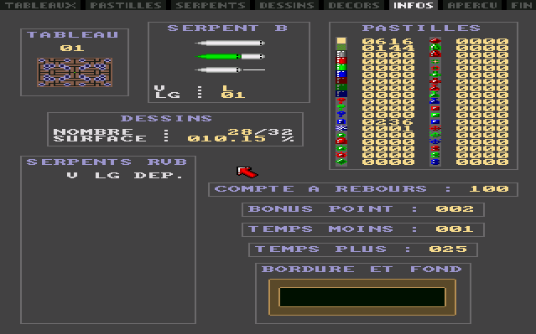Select the DESSINS tab in the top bar
Screen dimensions: 536x334
[x=287, y=5]
